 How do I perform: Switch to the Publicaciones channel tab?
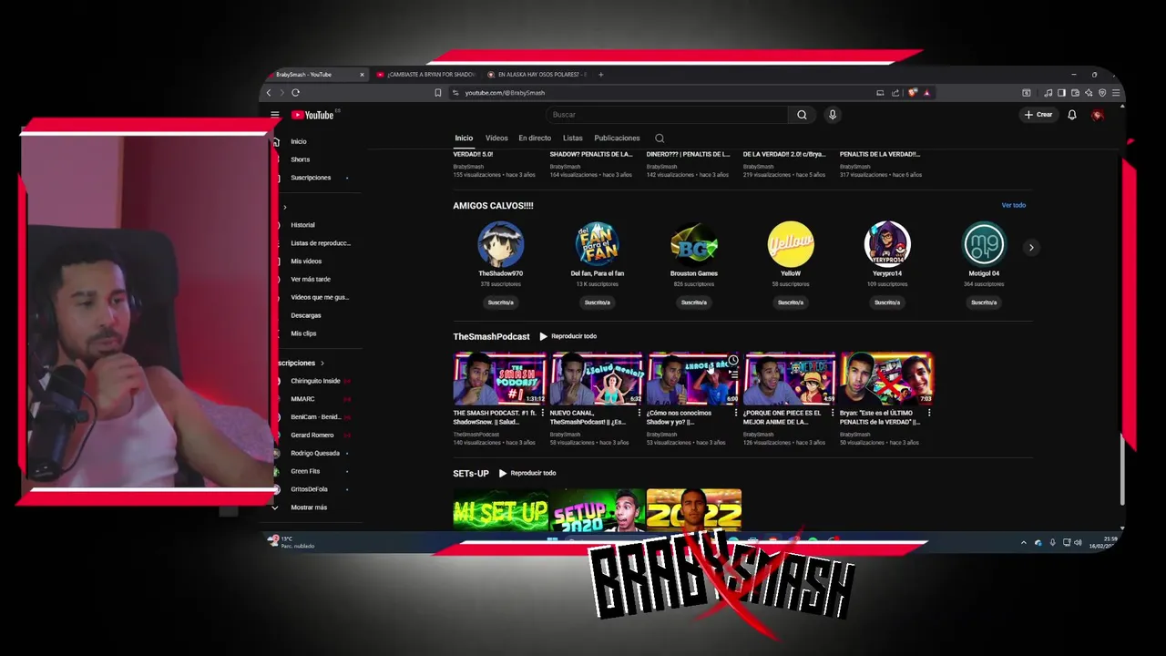pyautogui.click(x=617, y=138)
